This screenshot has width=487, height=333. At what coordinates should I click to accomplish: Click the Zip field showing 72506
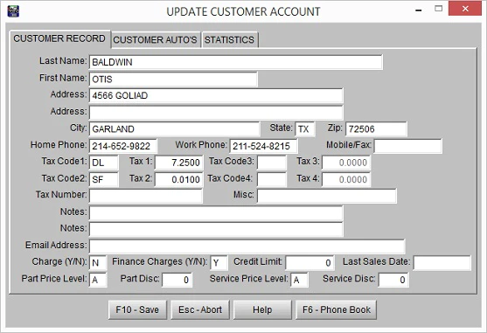tap(376, 129)
